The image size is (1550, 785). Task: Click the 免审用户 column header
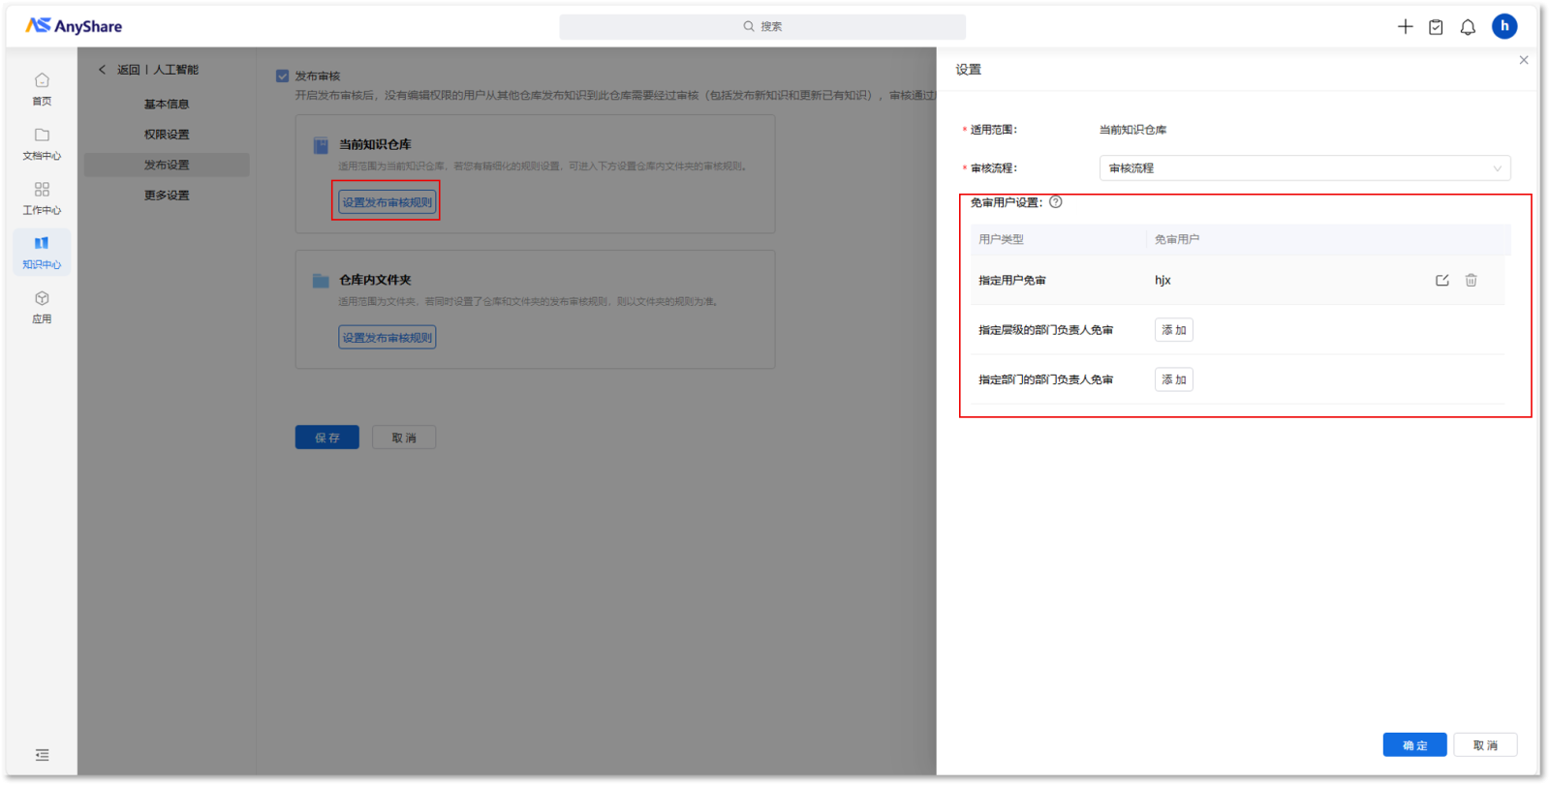(1177, 239)
